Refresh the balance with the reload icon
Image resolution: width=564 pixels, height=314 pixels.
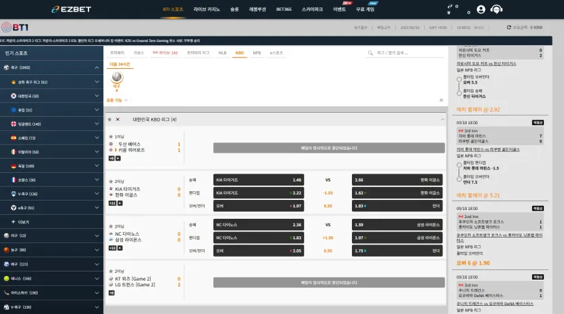tap(509, 27)
